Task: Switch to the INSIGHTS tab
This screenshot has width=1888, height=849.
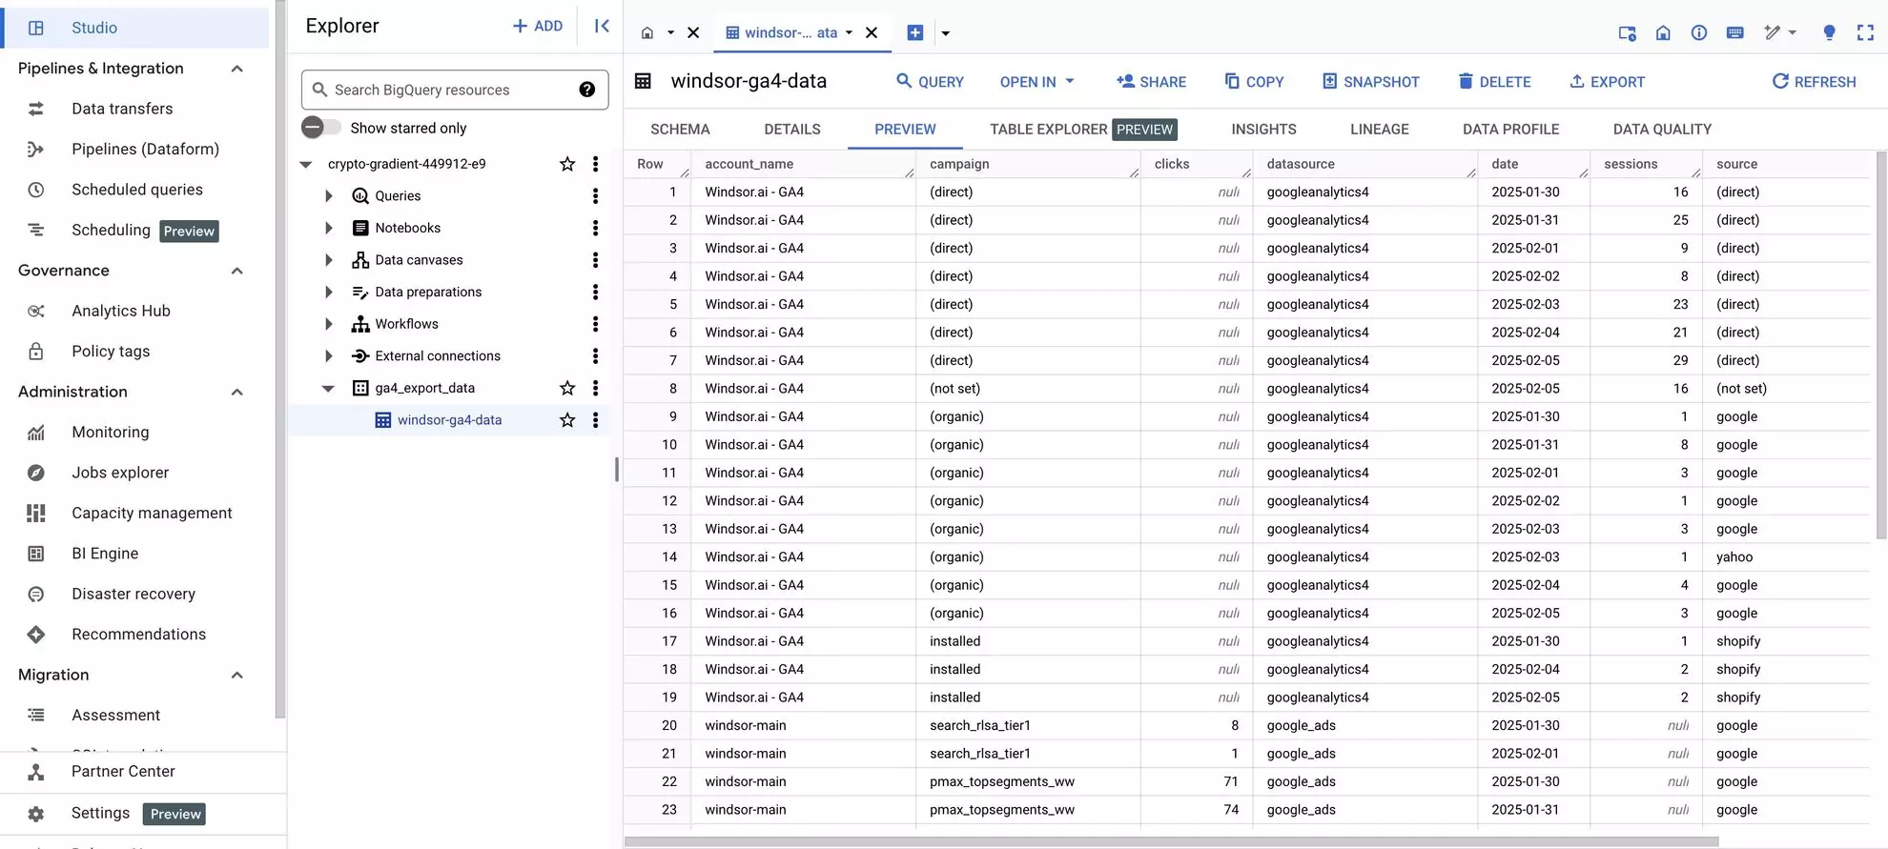Action: tap(1263, 130)
